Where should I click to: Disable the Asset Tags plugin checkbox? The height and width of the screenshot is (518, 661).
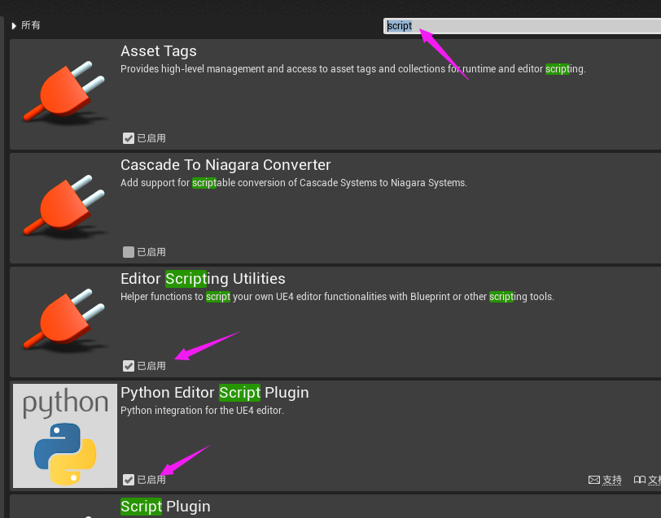pyautogui.click(x=128, y=138)
